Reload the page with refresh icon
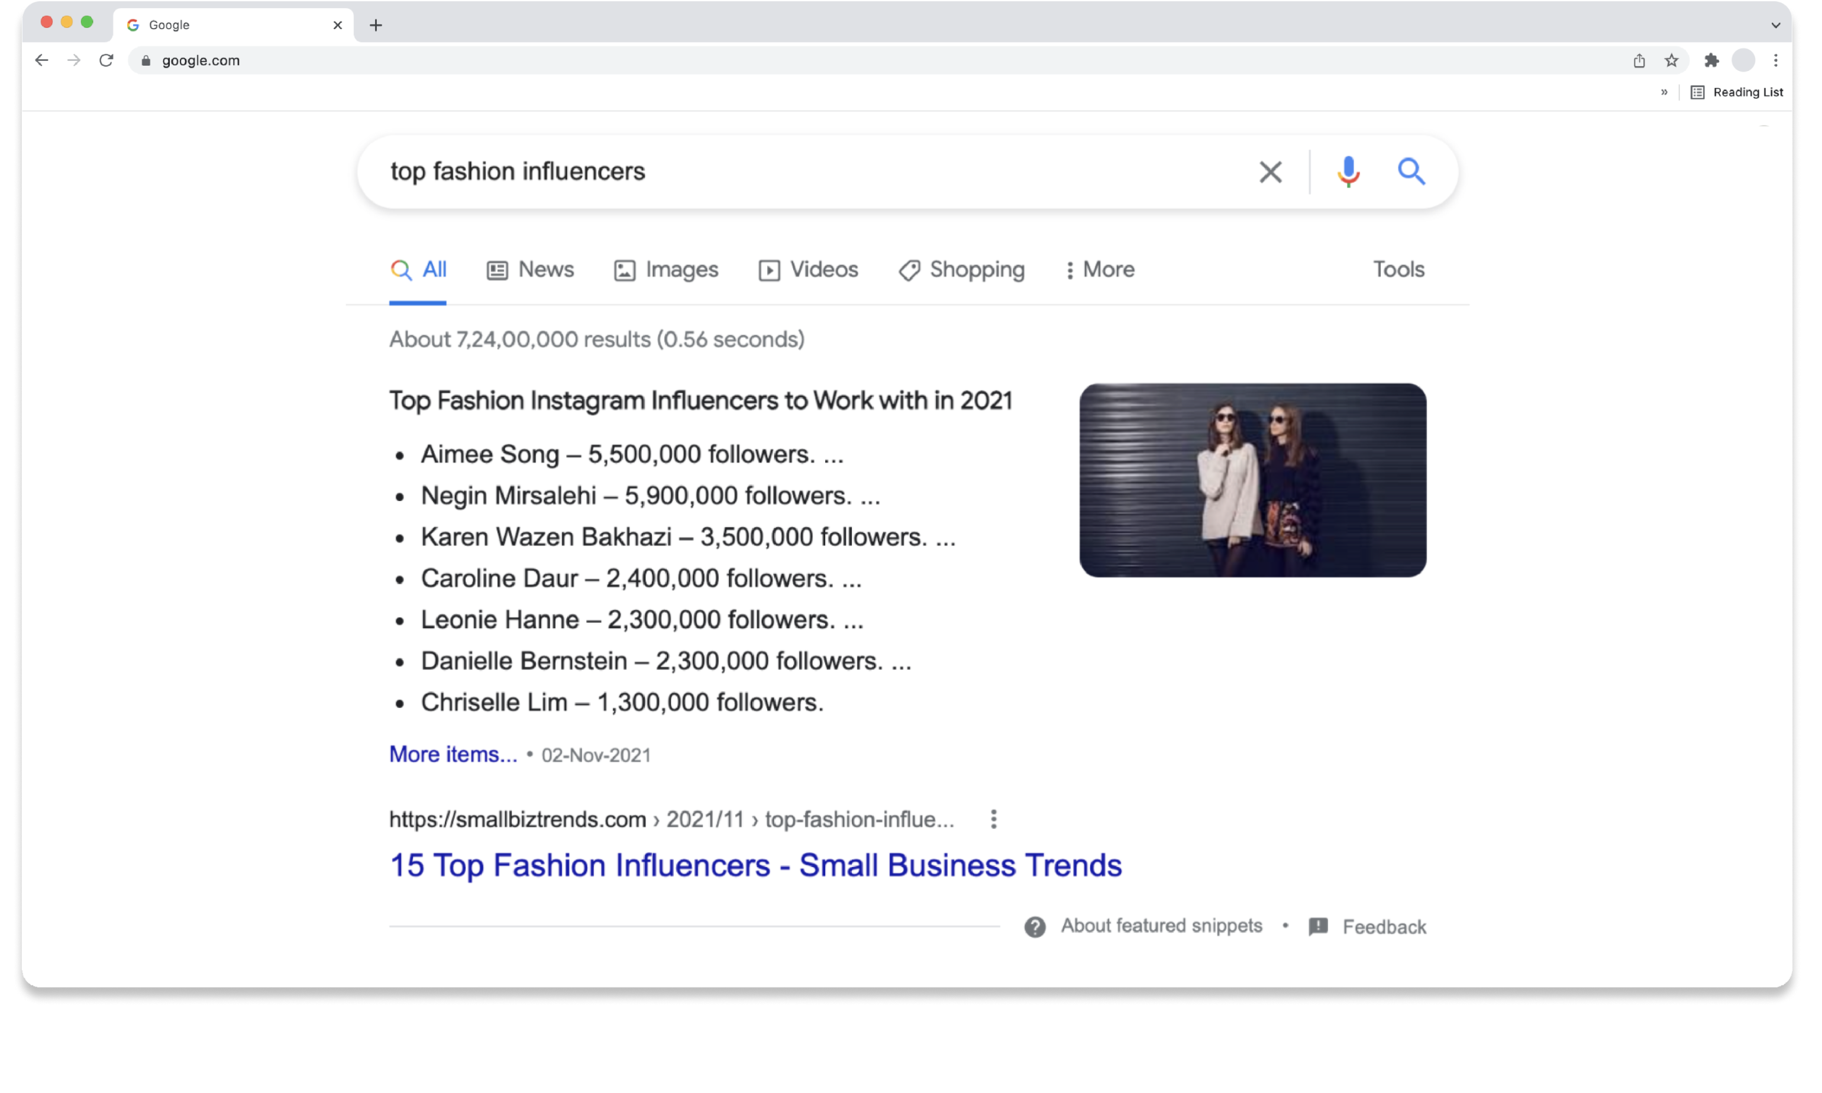The width and height of the screenshot is (1822, 1093). tap(106, 60)
